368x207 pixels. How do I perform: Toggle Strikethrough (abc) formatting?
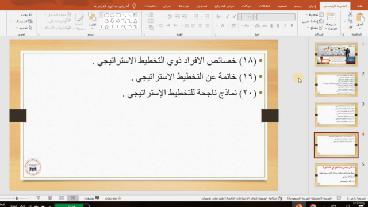(264, 25)
